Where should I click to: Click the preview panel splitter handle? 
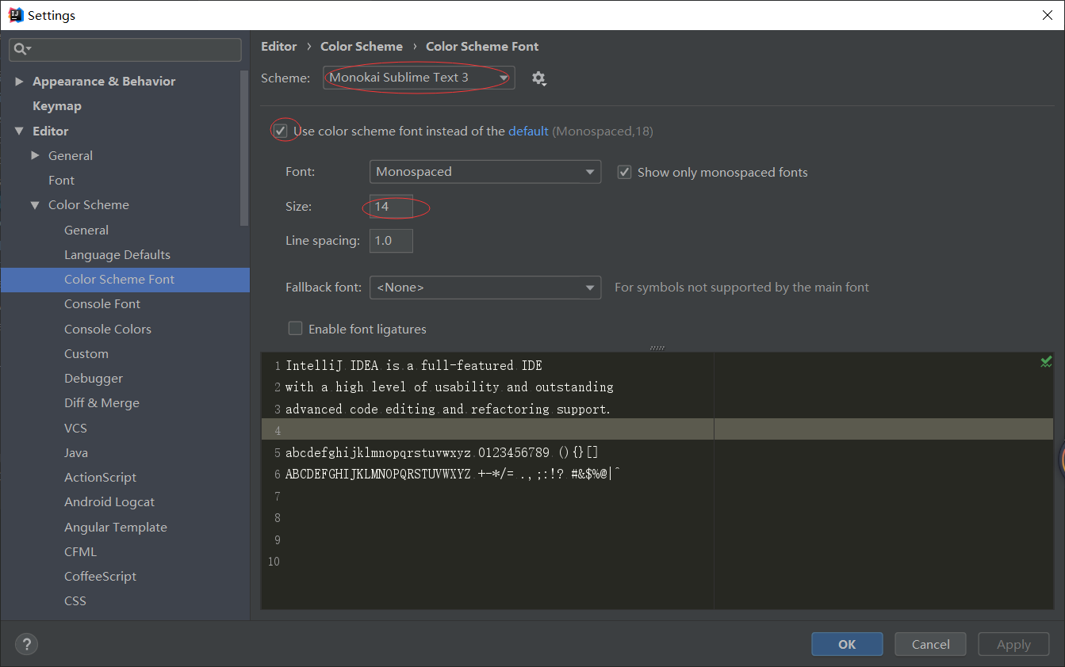657,348
